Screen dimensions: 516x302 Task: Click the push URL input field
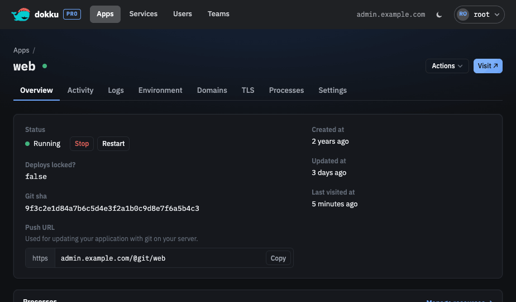[x=160, y=258]
